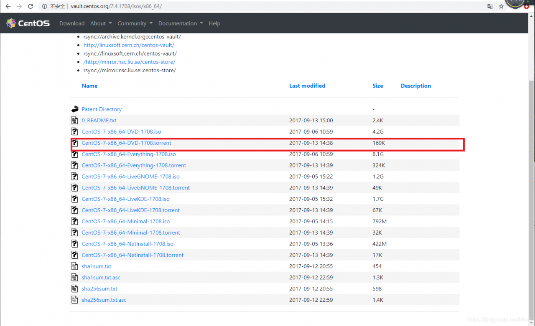The height and width of the screenshot is (326, 535).
Task: Click the Parent Directory back icon
Action: coord(75,109)
